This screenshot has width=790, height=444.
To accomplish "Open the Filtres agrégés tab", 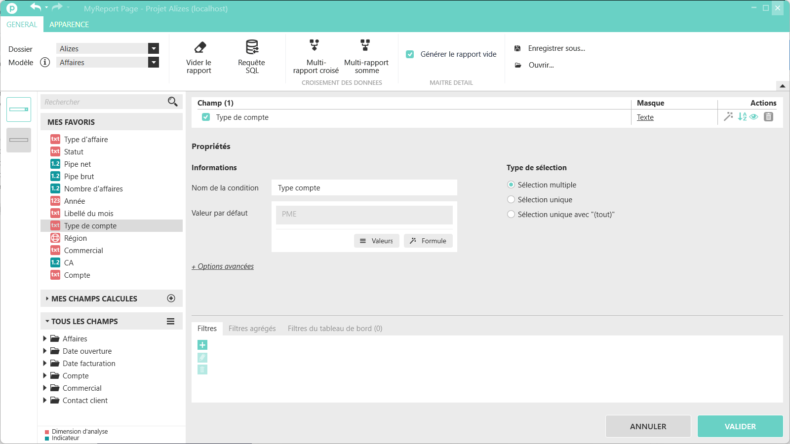I will tap(252, 329).
